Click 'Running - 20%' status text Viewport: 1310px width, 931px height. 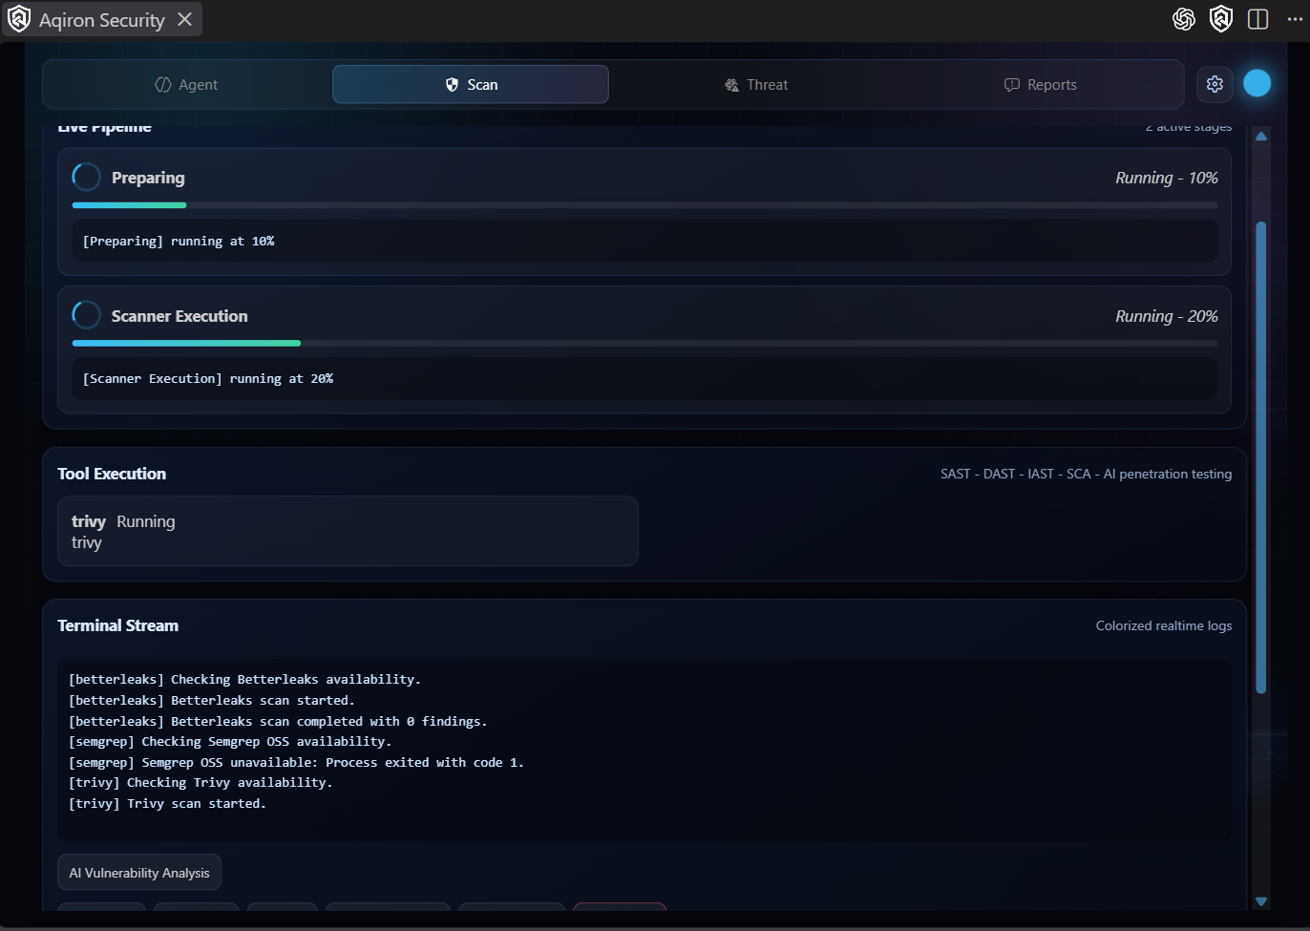(1166, 316)
